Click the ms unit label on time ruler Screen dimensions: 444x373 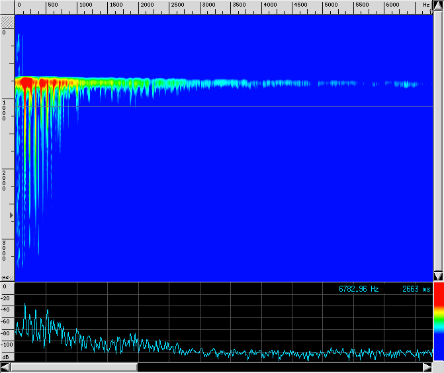[5, 277]
